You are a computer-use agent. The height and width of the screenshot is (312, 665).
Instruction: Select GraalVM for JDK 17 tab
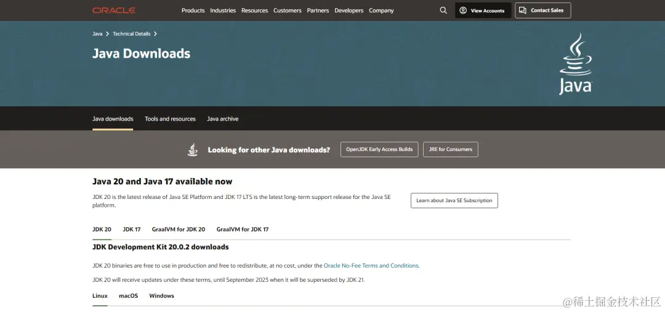tap(243, 229)
